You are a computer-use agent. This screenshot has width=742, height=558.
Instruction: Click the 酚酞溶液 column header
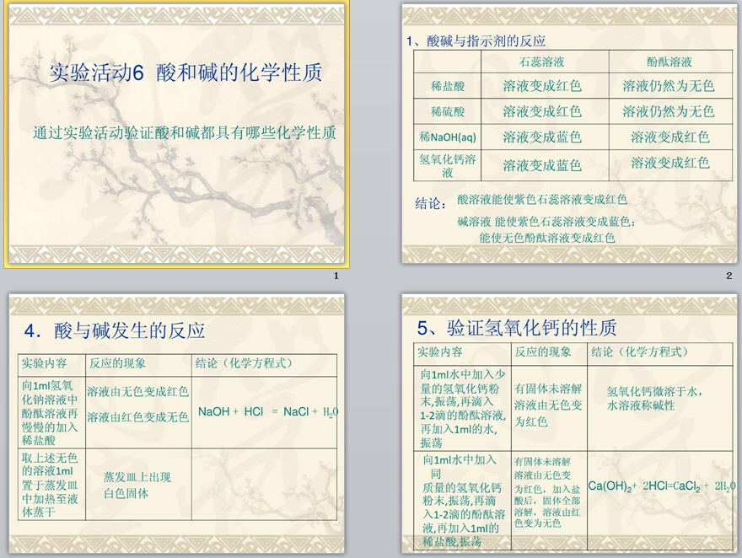[x=669, y=62]
